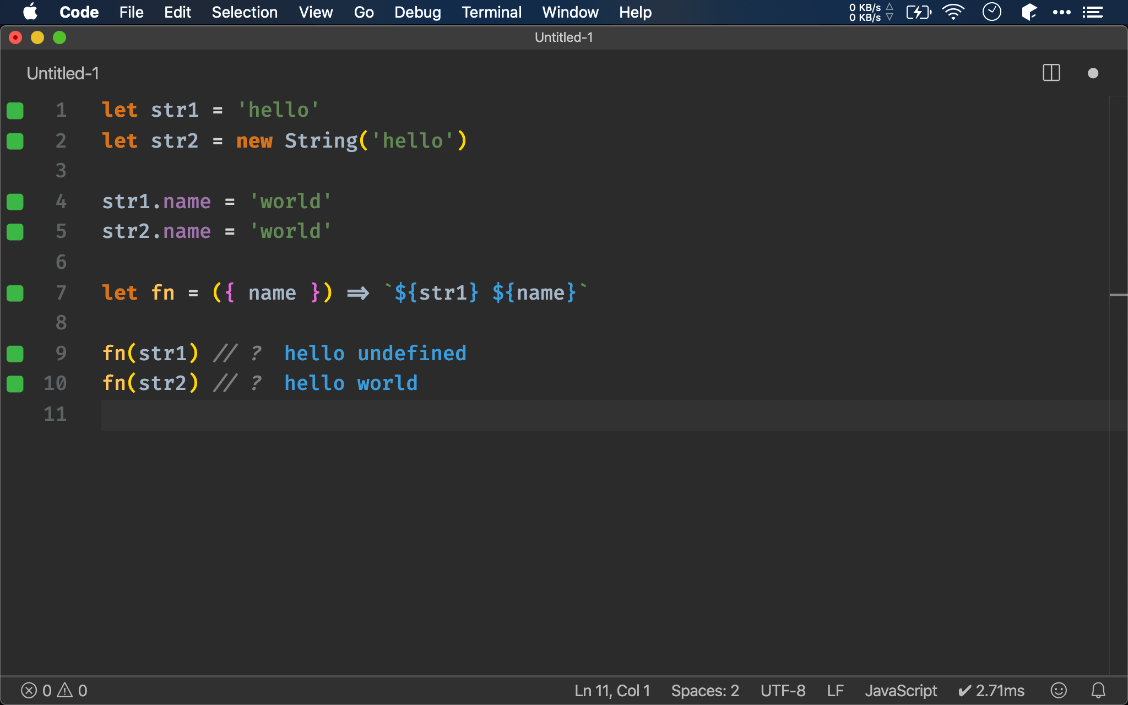This screenshot has height=705, width=1128.
Task: Open the Code application menu
Action: [79, 12]
